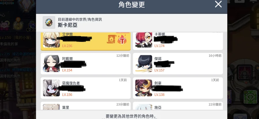Switch to 傑諾 LV.157 character
The width and height of the screenshot is (259, 119).
click(x=178, y=64)
